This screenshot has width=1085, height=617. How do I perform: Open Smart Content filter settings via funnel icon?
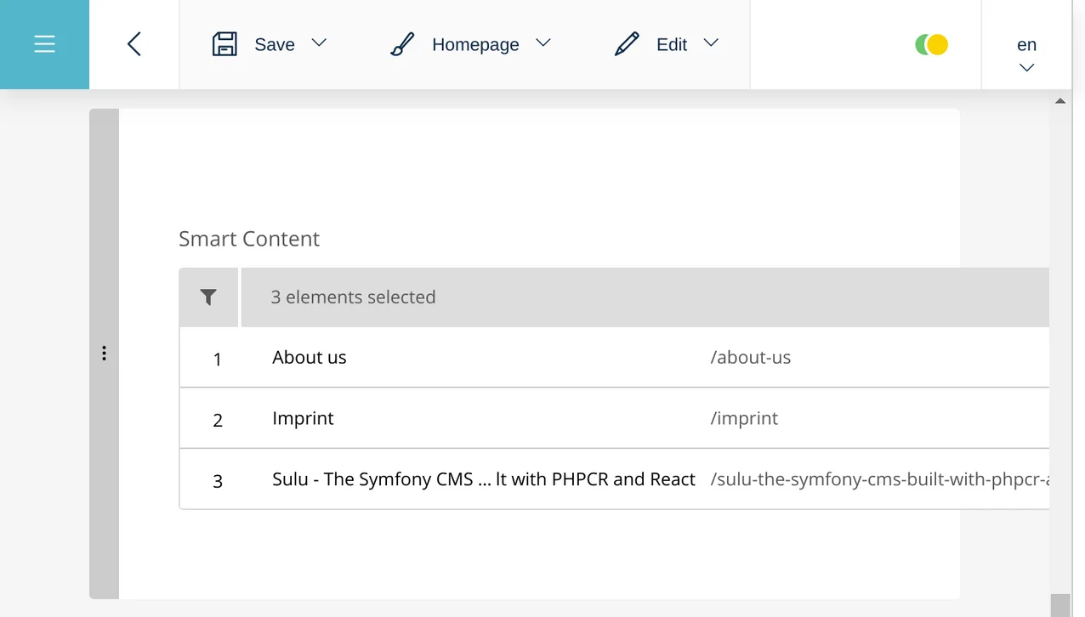point(208,297)
